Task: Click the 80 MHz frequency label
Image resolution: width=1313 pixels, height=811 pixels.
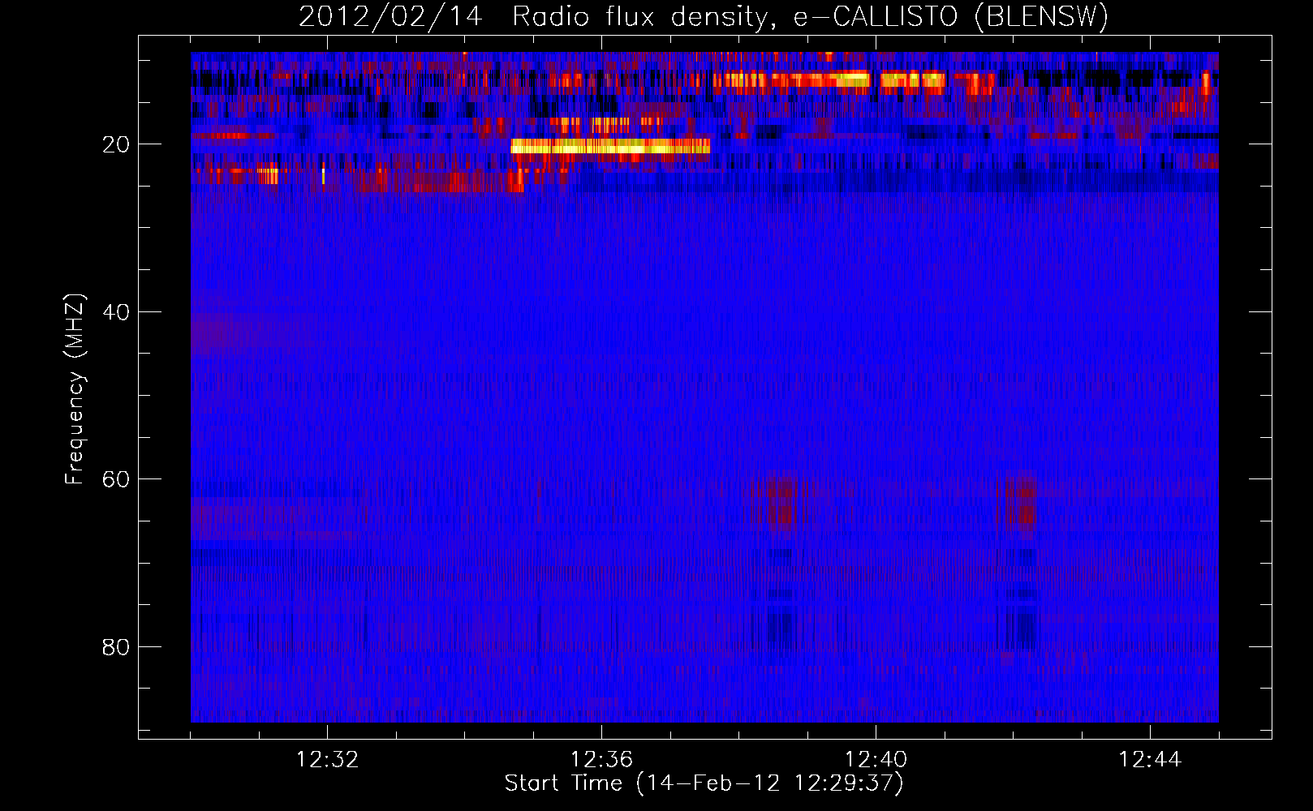Action: [116, 647]
